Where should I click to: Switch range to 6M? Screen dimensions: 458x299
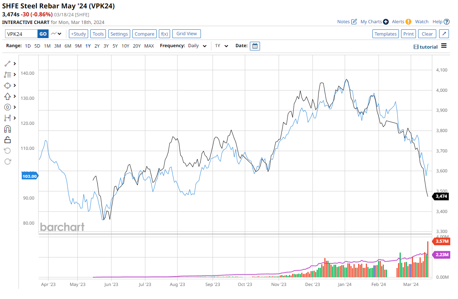tap(68, 46)
